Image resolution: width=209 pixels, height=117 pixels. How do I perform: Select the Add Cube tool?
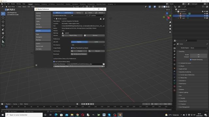[3, 45]
